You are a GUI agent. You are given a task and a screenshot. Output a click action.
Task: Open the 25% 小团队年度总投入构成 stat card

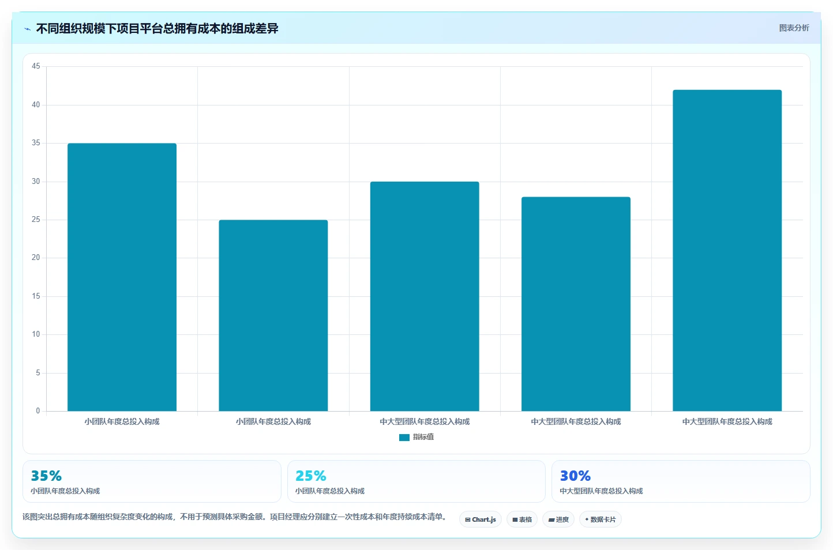416,481
